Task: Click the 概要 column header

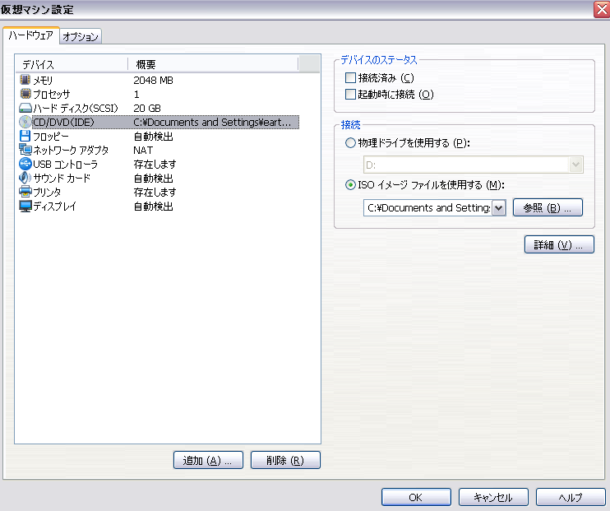Action: (x=213, y=64)
